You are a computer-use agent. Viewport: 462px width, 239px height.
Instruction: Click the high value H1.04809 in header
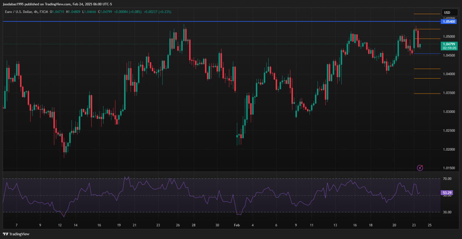[x=73, y=12]
